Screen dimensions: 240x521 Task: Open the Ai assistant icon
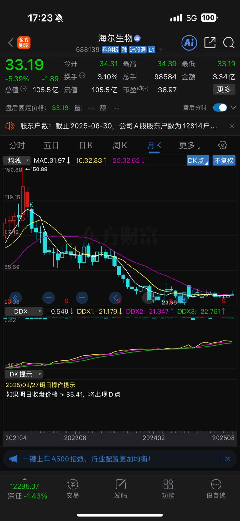[189, 42]
